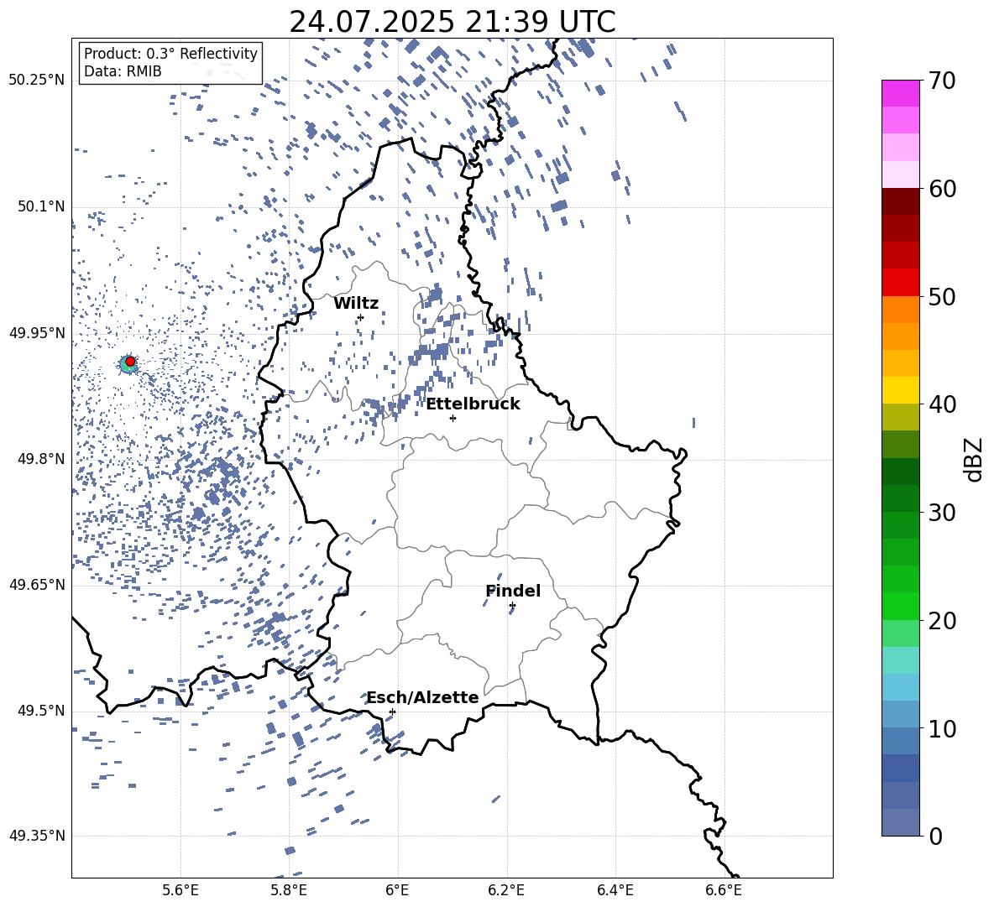Click the 20 colorbar tick label
This screenshot has width=994, height=907.
tap(942, 620)
